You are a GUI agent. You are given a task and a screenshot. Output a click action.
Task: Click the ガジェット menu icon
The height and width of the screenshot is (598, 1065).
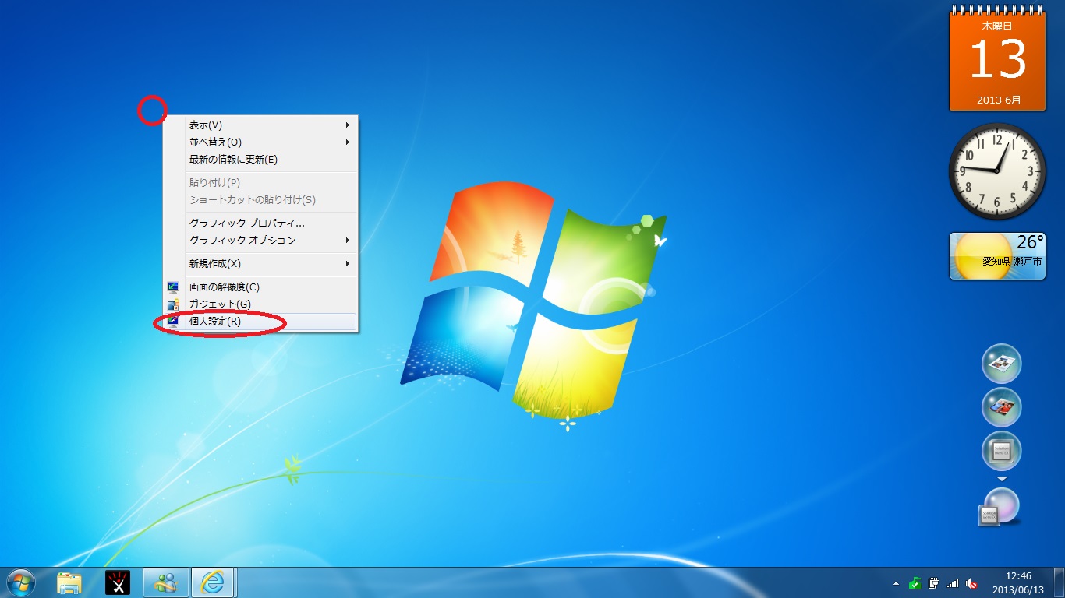click(173, 304)
